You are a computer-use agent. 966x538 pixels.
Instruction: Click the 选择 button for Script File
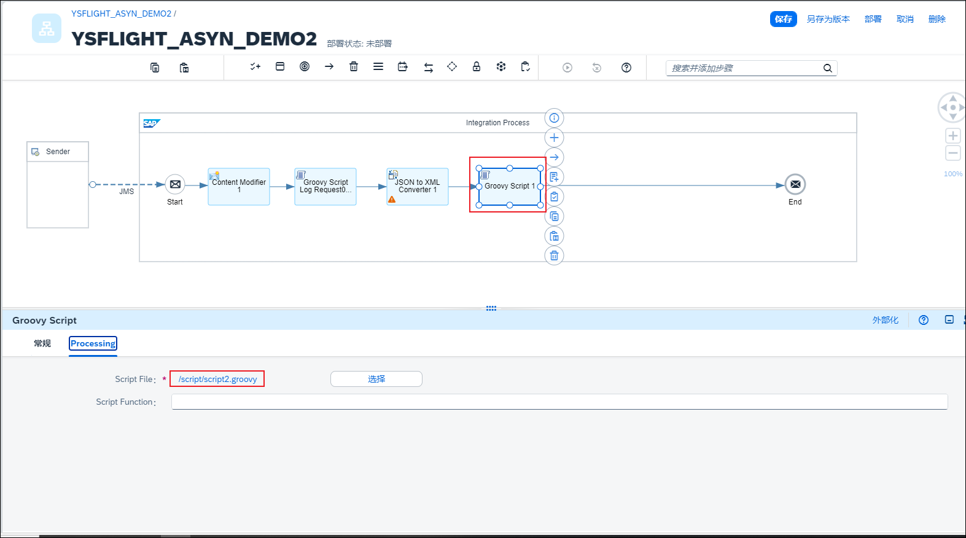click(376, 379)
